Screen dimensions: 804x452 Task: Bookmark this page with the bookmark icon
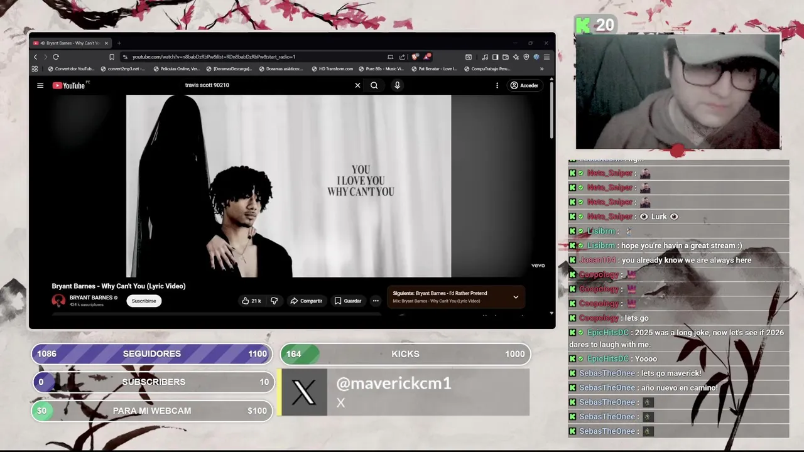pos(112,56)
